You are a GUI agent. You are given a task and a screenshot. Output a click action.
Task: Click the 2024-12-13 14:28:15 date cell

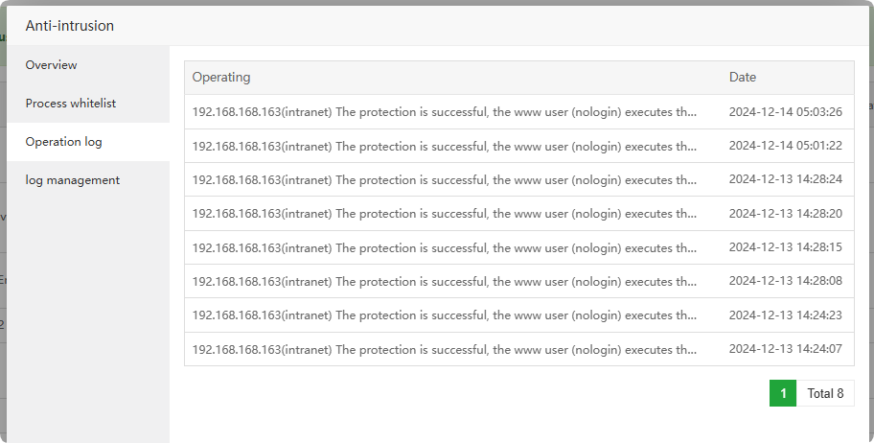[785, 247]
